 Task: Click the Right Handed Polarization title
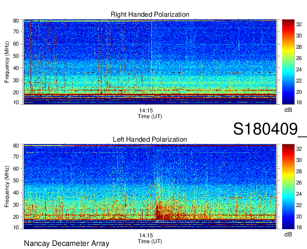click(x=150, y=14)
